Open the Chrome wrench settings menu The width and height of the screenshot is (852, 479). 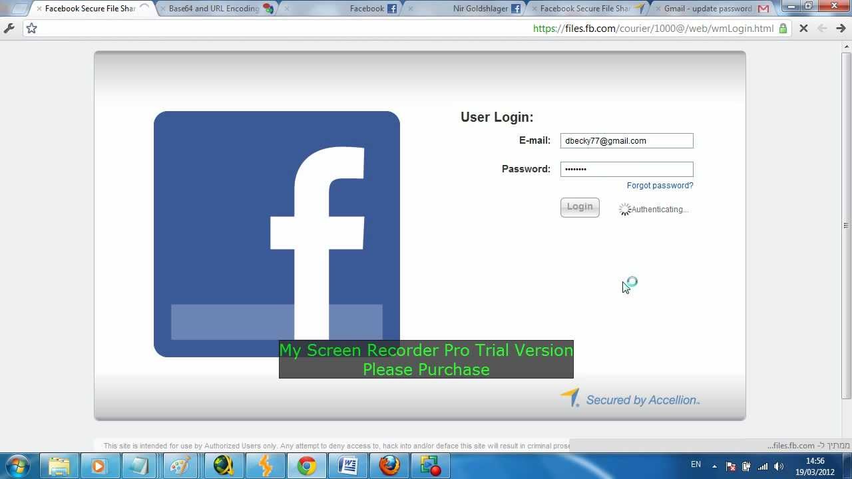tap(9, 29)
